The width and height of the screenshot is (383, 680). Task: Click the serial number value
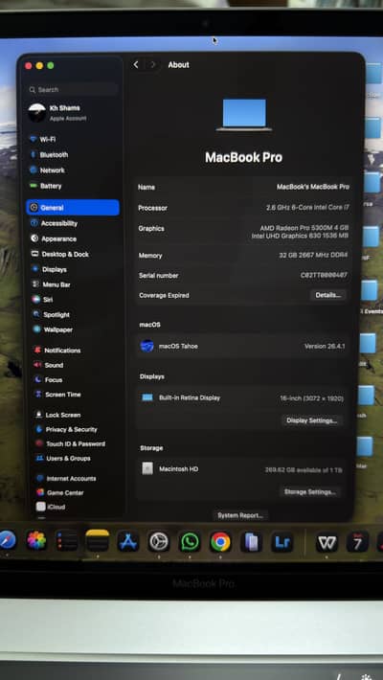coord(324,276)
